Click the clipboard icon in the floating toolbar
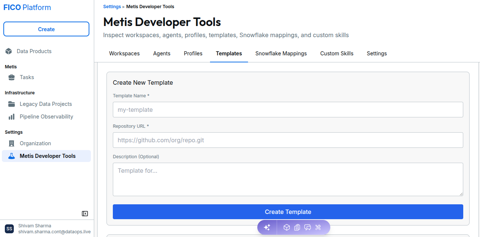The image size is (480, 237). tap(297, 227)
